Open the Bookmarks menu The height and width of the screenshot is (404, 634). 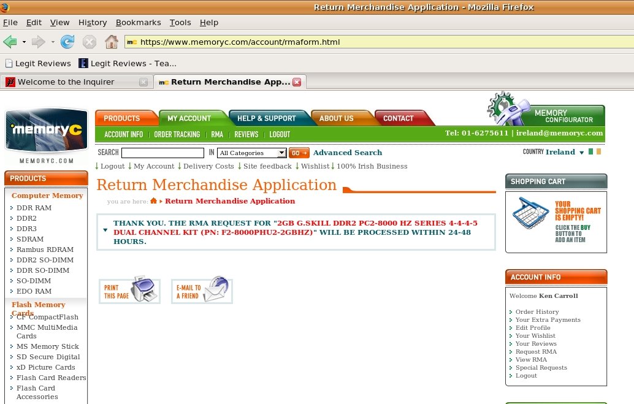coord(139,23)
